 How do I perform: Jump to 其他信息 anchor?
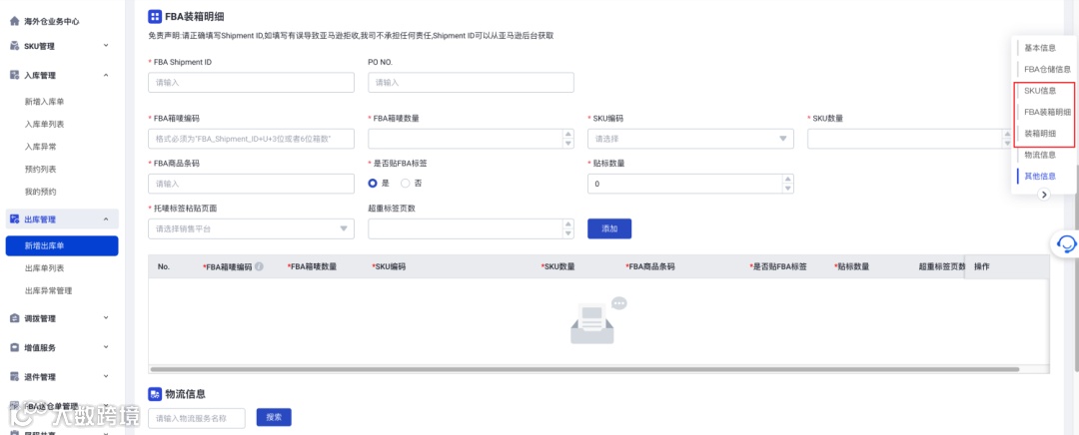tap(1040, 176)
